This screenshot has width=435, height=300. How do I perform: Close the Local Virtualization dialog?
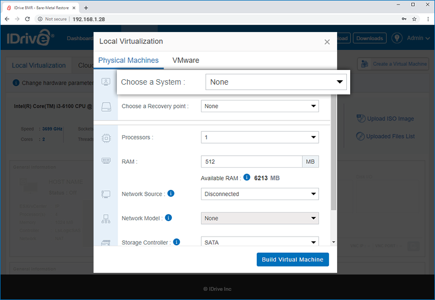click(327, 42)
